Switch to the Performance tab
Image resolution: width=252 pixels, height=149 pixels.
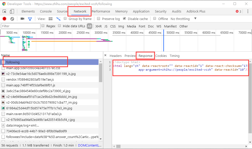101,11
